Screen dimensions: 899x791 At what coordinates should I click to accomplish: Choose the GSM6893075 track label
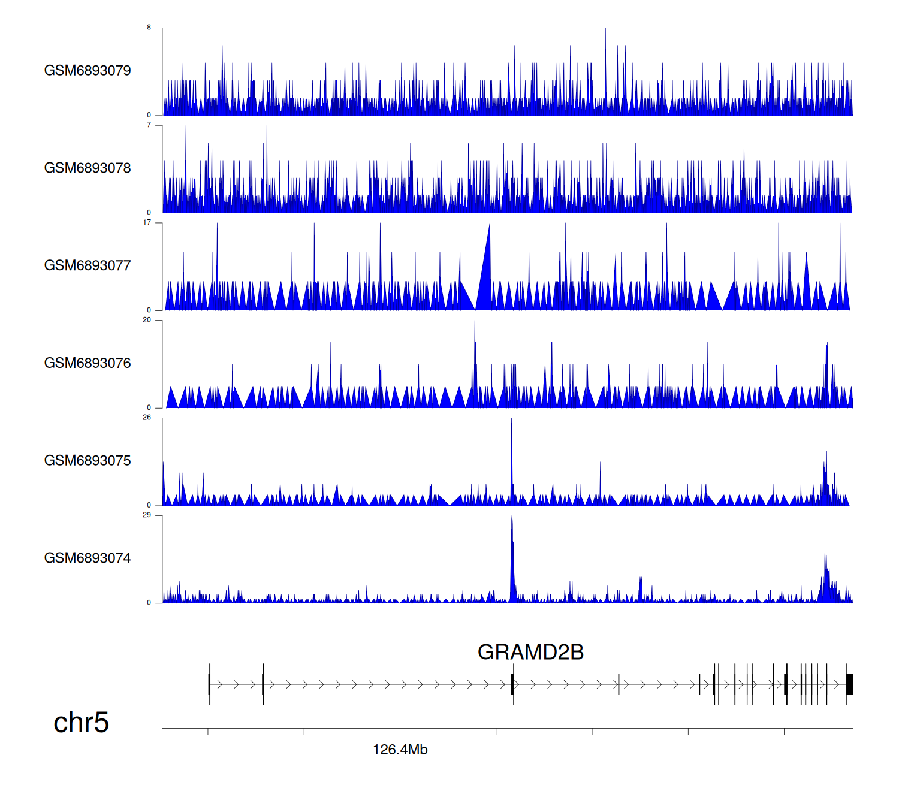[88, 461]
